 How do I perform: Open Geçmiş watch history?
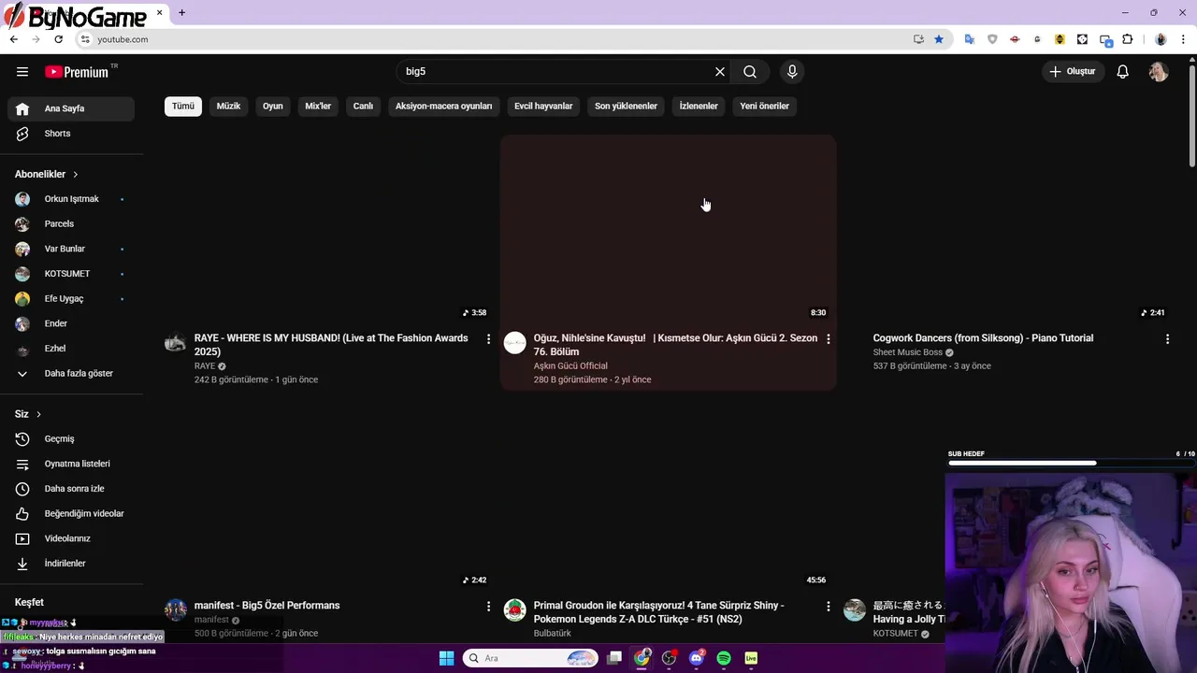pos(71,439)
